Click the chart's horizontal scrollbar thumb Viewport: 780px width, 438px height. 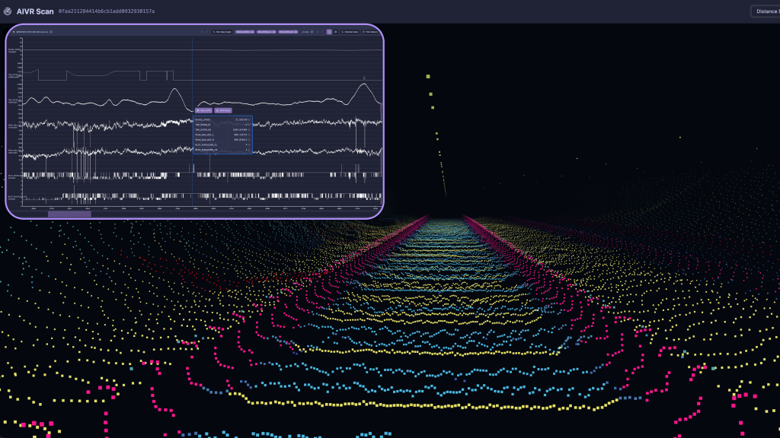click(69, 214)
